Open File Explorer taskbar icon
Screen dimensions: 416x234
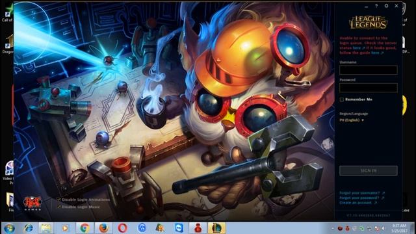pos(46,228)
